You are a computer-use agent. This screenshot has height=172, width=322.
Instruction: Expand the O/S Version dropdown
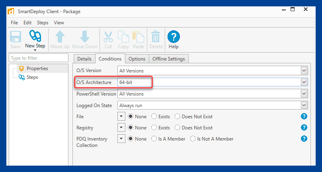coord(304,71)
